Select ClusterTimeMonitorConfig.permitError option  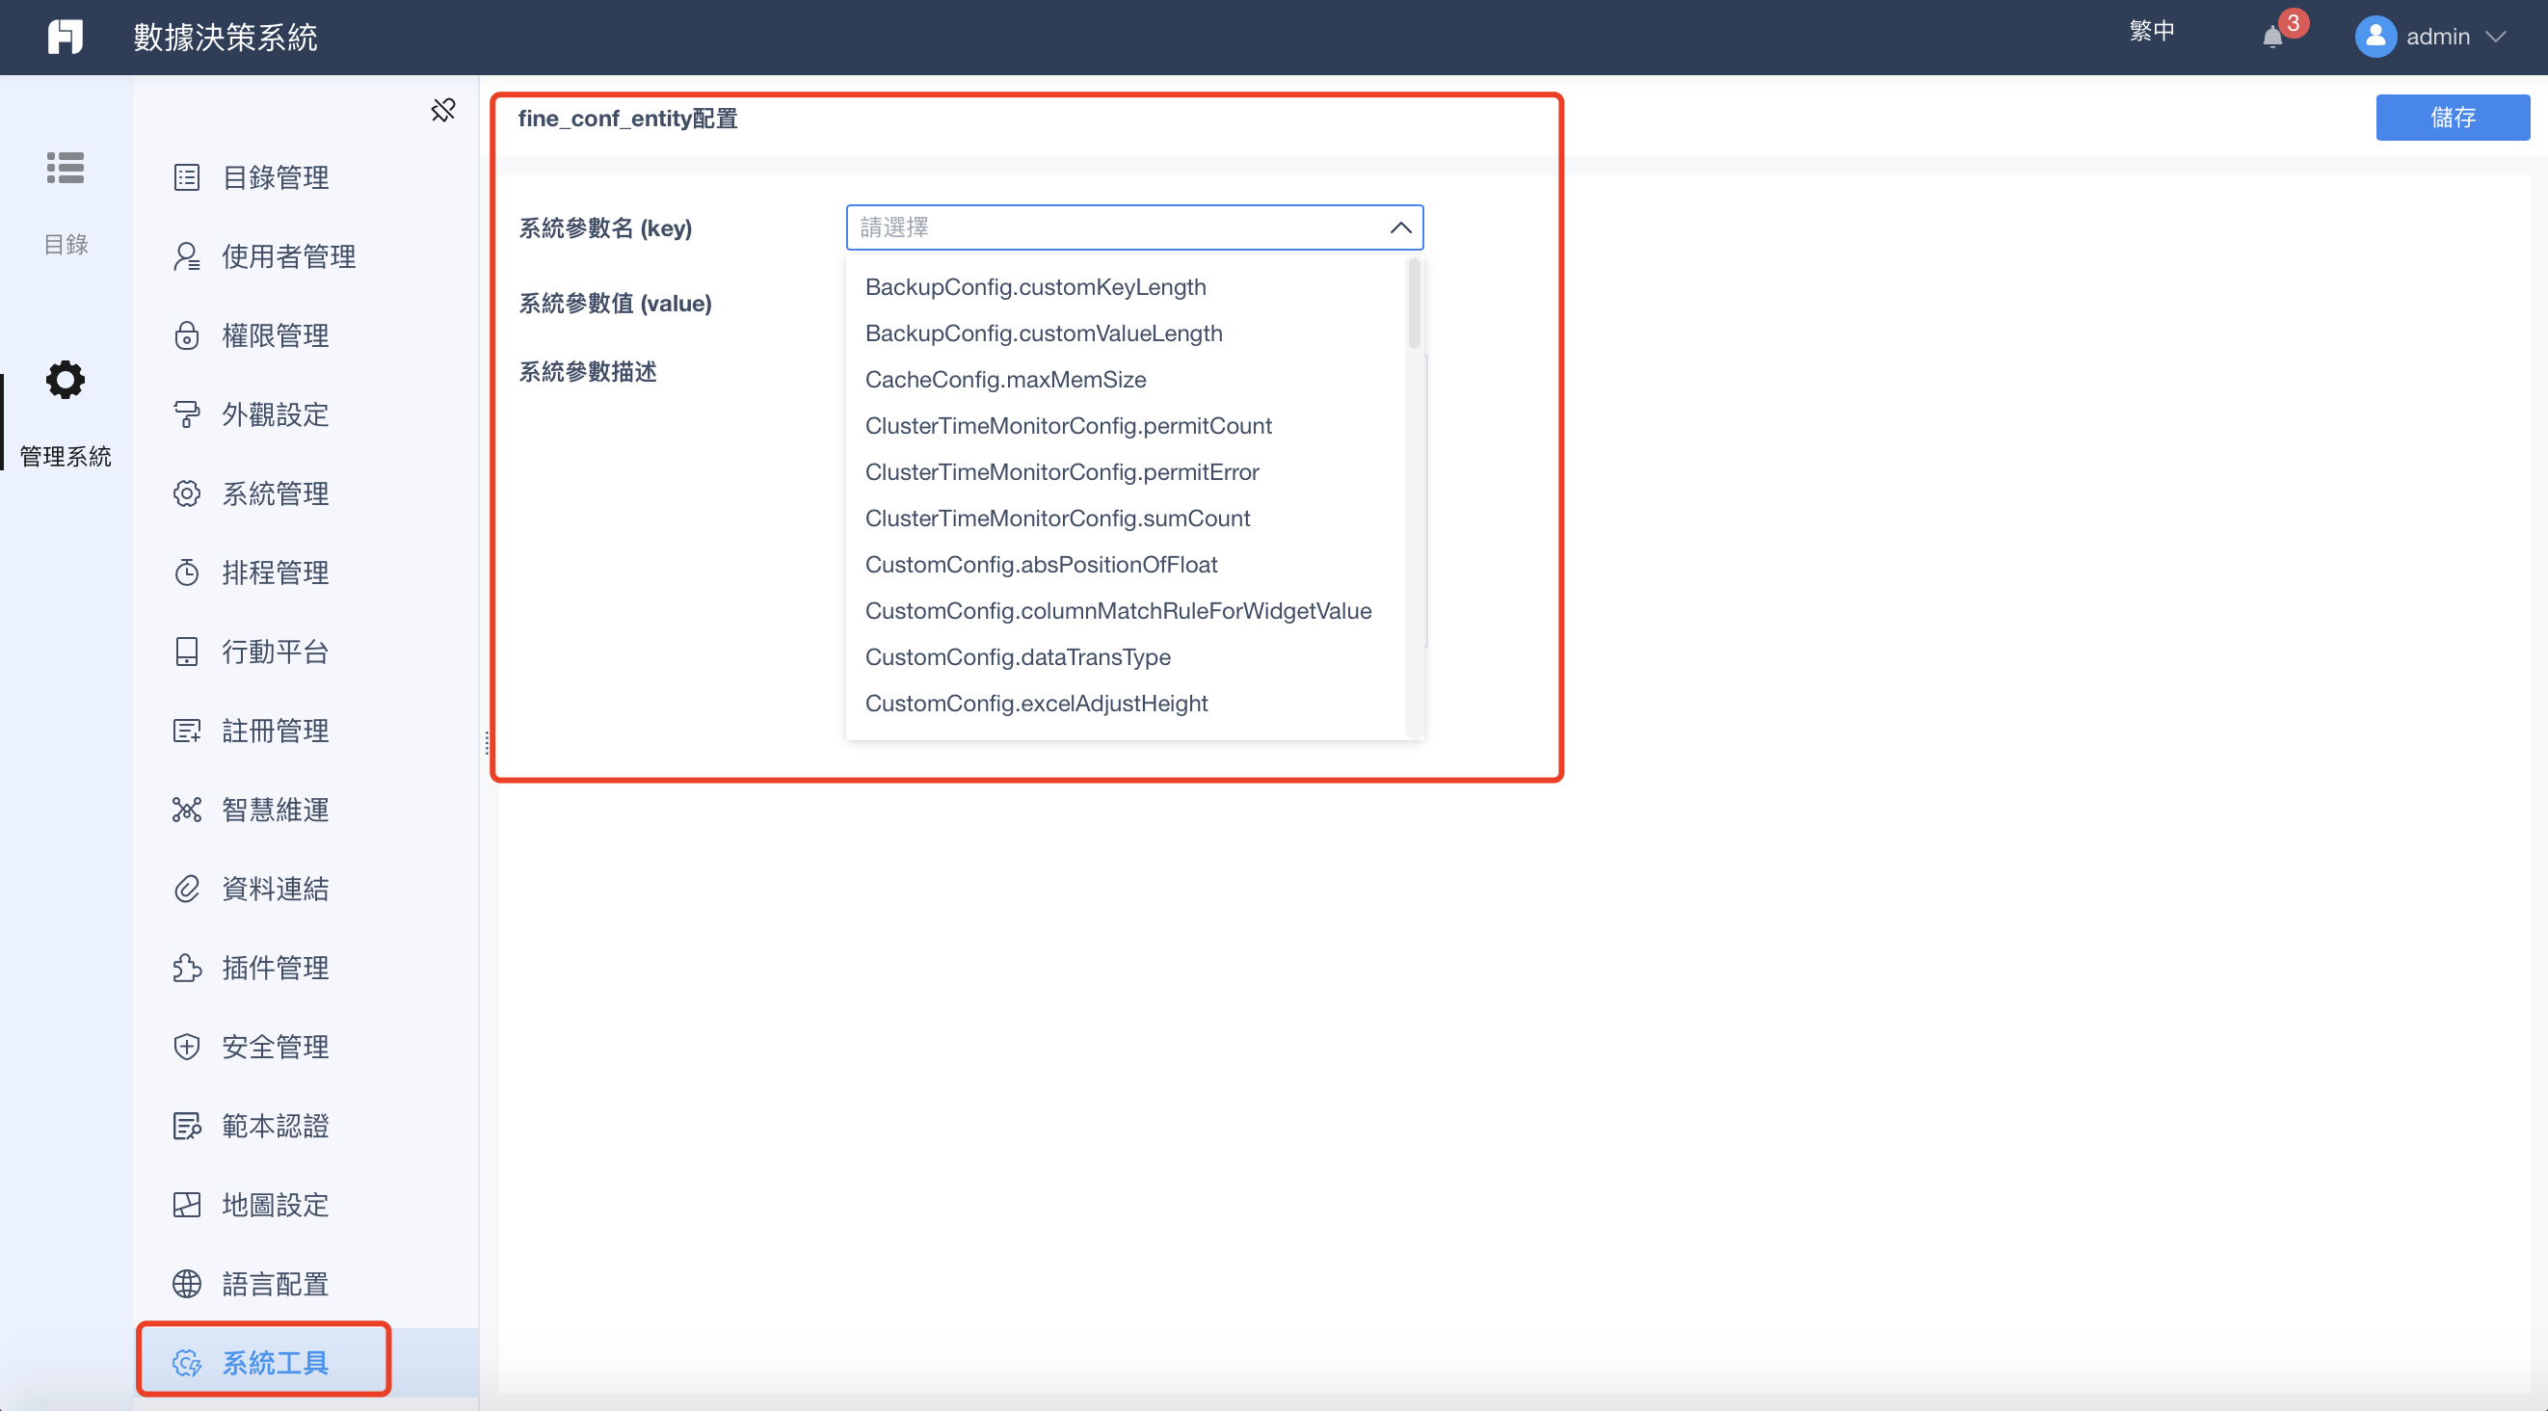pyautogui.click(x=1126, y=472)
